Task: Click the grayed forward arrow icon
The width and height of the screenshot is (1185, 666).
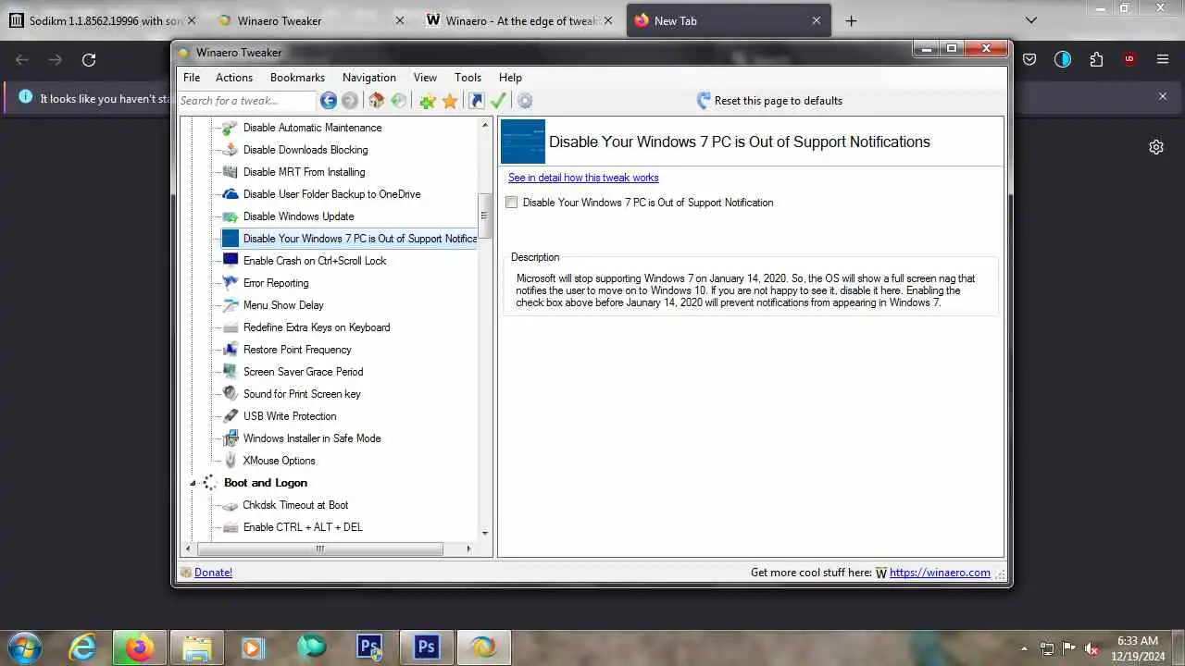Action: (350, 101)
